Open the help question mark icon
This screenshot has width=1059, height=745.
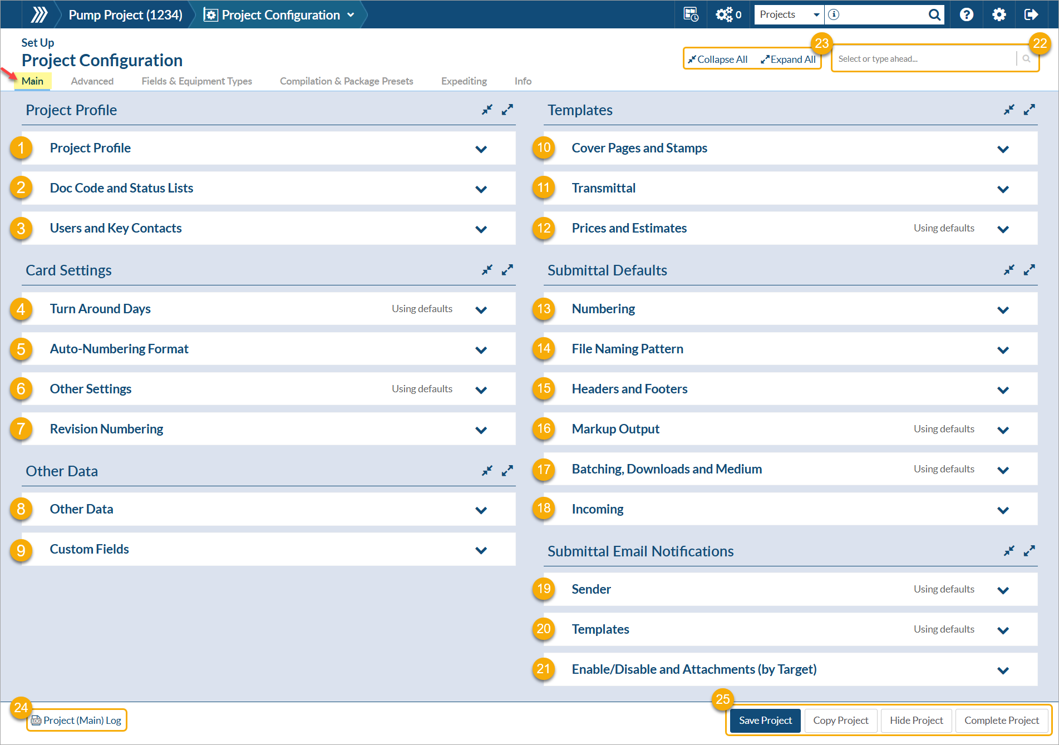pyautogui.click(x=967, y=14)
